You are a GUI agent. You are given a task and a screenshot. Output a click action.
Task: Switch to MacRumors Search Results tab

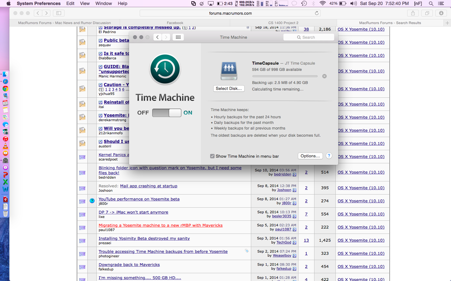coord(390,23)
